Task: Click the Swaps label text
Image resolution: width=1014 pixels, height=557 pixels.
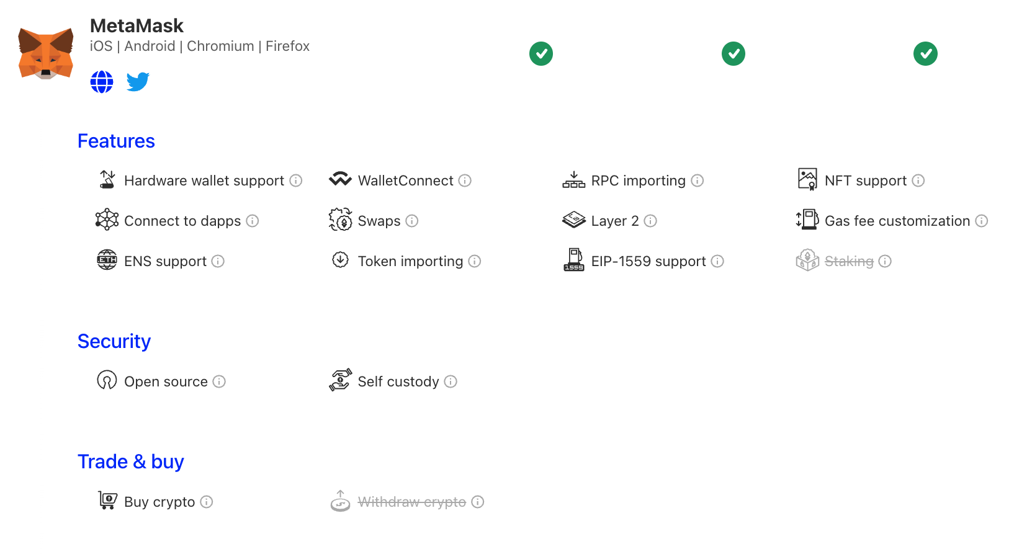Action: click(379, 221)
